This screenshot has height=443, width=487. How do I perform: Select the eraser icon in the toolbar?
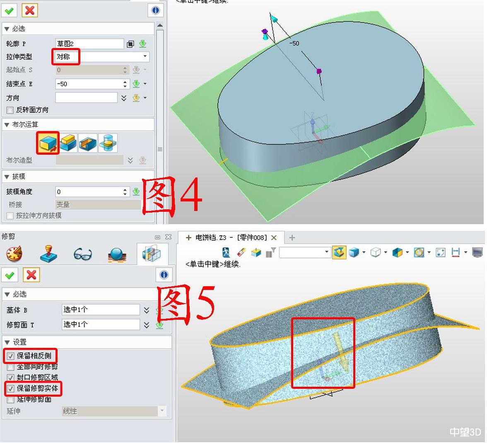tap(241, 252)
